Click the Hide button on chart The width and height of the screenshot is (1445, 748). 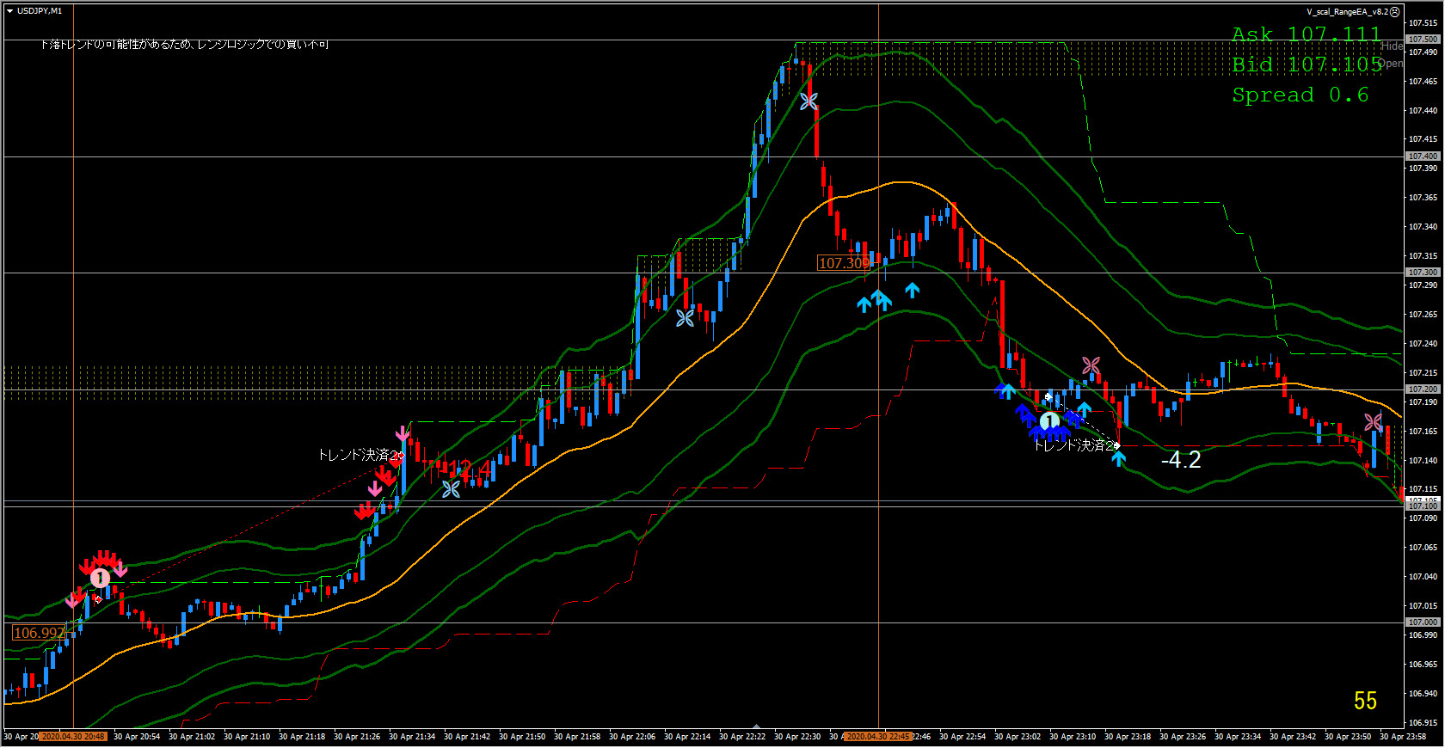pos(1392,46)
